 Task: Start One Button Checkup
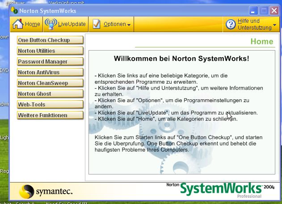click(50, 40)
